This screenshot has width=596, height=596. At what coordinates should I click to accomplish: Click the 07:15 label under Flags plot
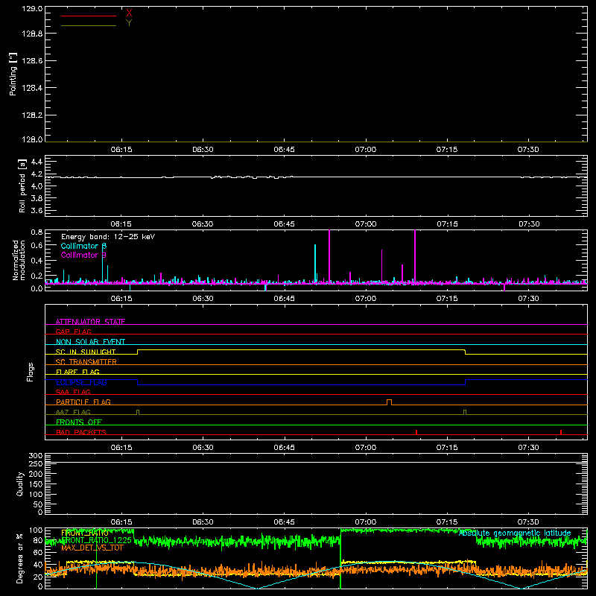(x=447, y=448)
